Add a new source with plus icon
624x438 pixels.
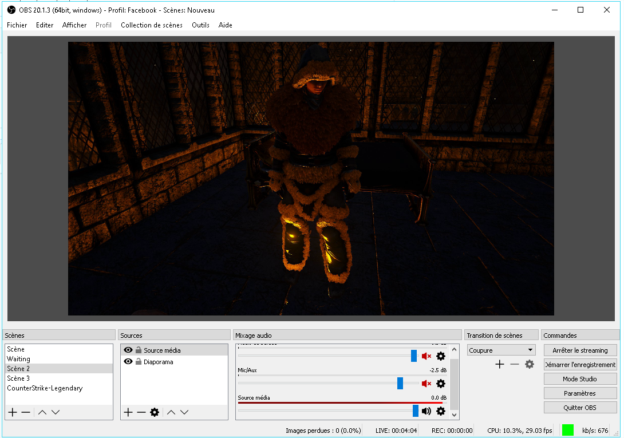128,412
